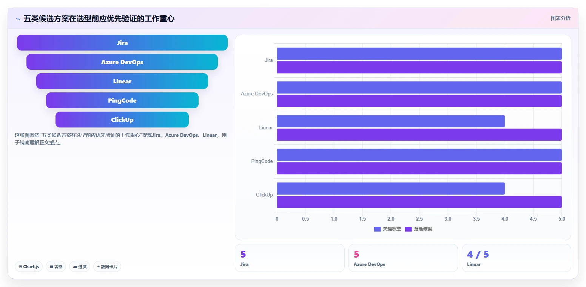Click the 数据卡片 tag chip

coord(107,267)
